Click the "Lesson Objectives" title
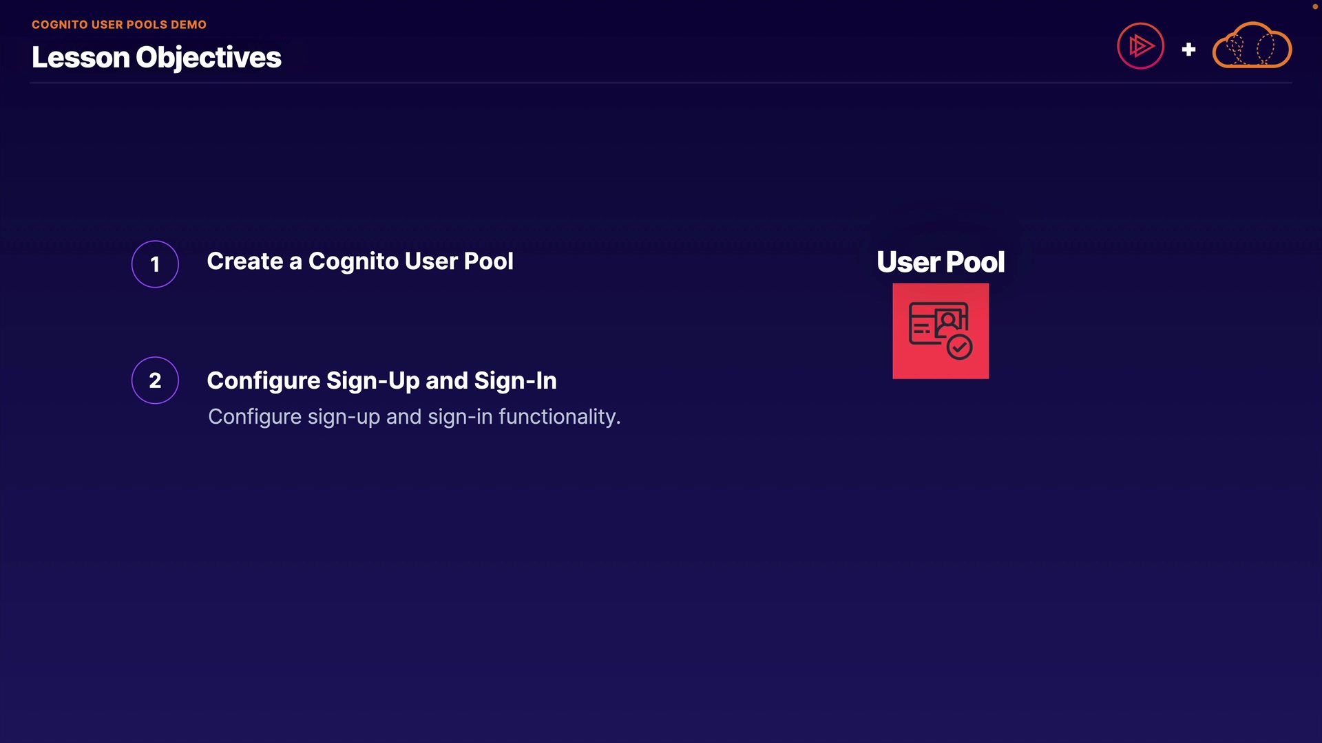Viewport: 1322px width, 743px height. click(156, 58)
